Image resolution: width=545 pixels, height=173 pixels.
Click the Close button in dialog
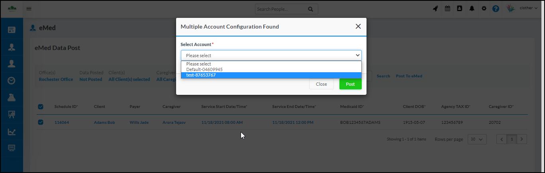tap(321, 84)
